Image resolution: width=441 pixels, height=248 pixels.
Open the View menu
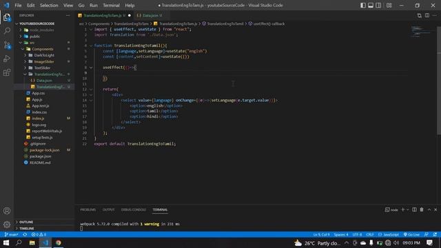click(x=68, y=6)
